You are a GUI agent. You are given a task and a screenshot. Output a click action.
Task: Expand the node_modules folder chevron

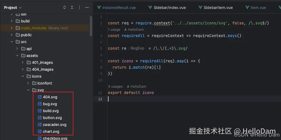[12, 28]
